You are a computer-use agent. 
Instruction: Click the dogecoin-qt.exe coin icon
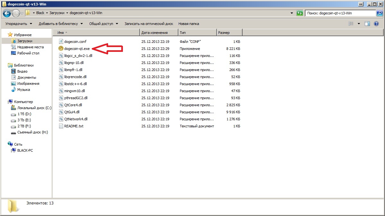click(x=61, y=49)
